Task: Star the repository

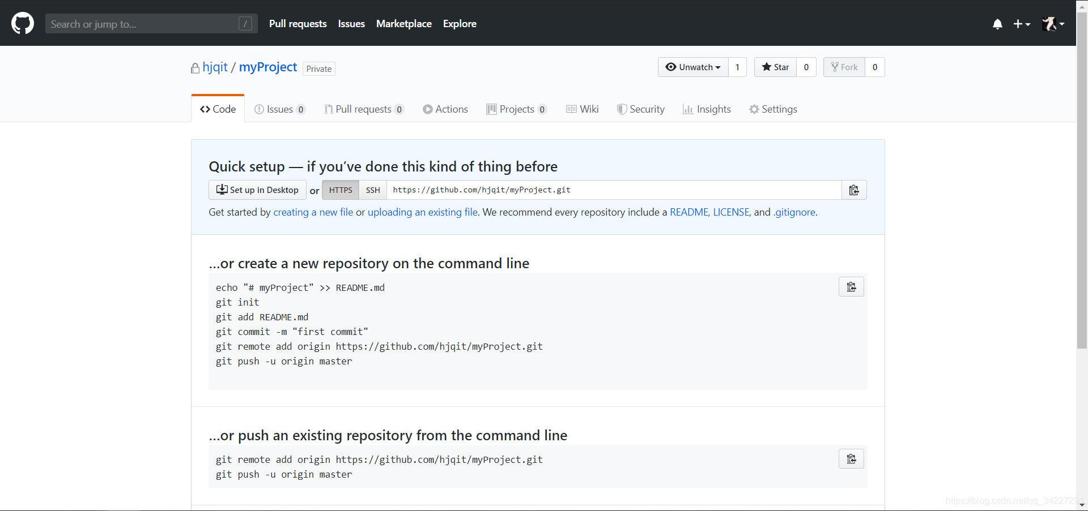Action: 775,67
